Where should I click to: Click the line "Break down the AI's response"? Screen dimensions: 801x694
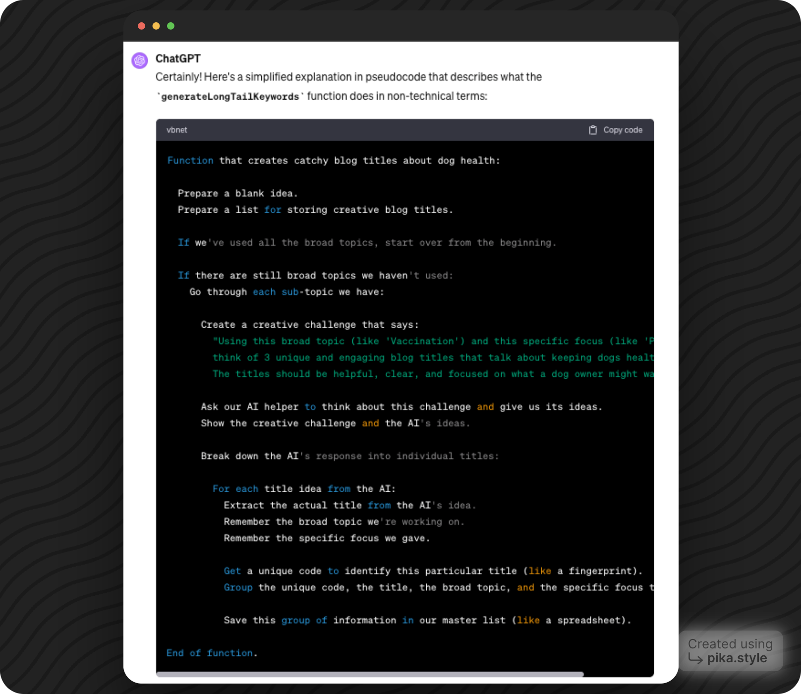coord(350,456)
